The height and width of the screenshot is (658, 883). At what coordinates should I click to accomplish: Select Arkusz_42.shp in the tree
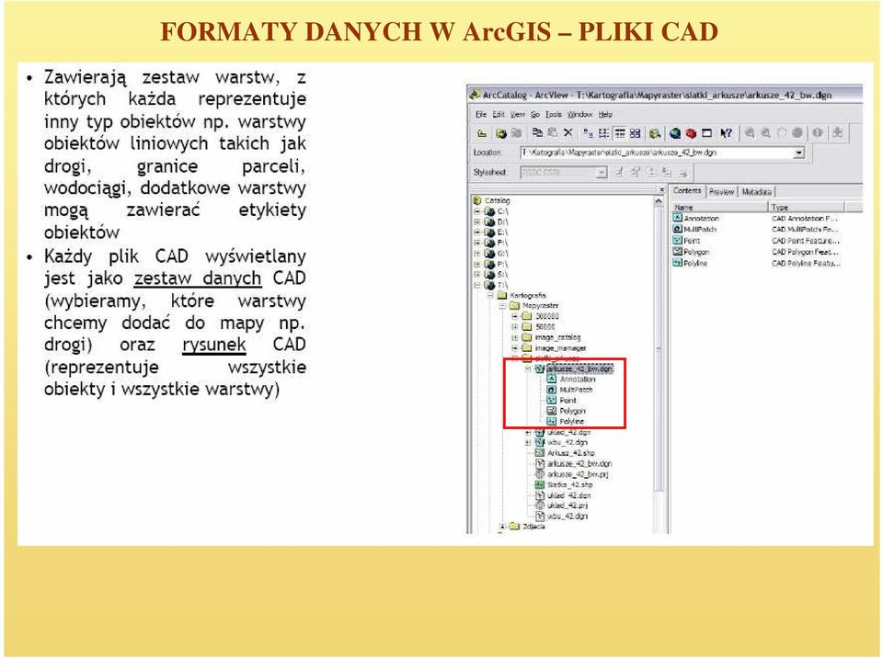pyautogui.click(x=564, y=452)
